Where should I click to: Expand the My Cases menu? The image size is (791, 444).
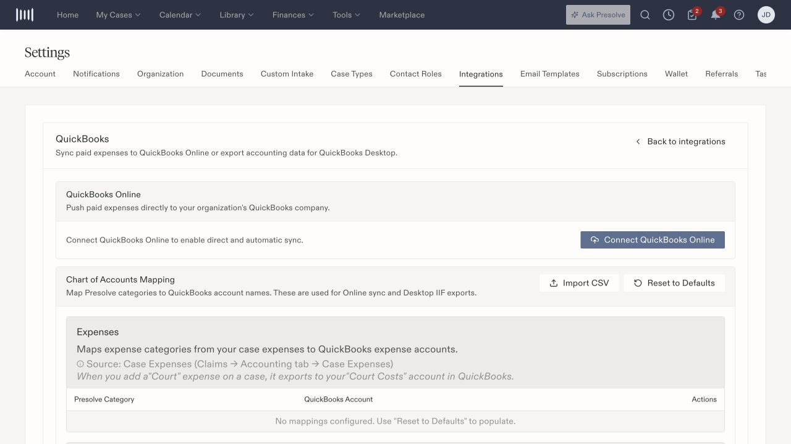[118, 15]
